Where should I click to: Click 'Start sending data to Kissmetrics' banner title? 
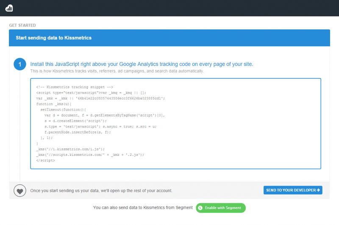54,38
